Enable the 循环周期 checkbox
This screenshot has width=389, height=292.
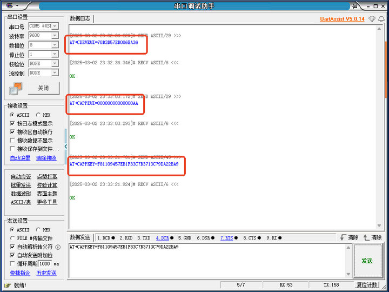point(13,263)
